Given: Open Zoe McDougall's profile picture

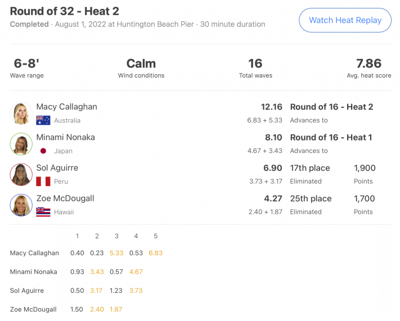Looking at the screenshot, I should 21,205.
